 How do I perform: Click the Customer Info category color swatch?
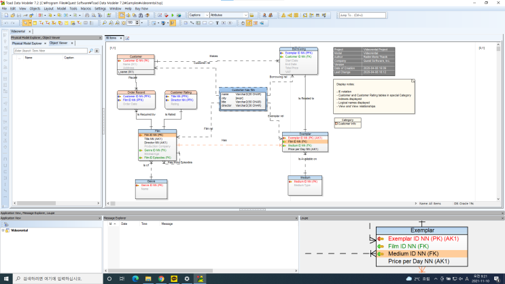(x=336, y=124)
